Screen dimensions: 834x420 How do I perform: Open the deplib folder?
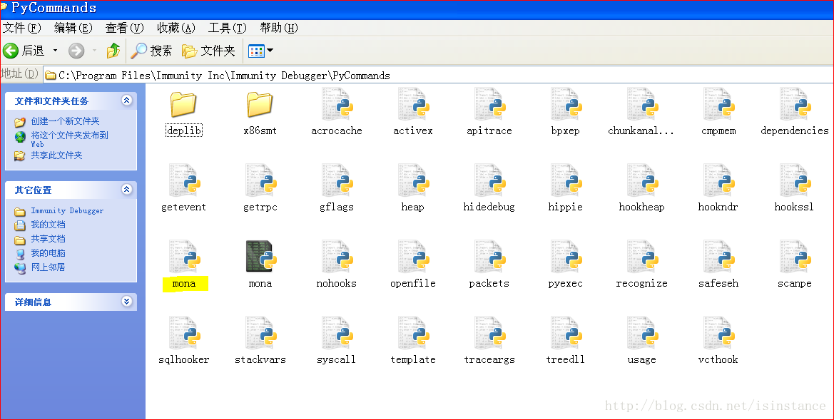coord(183,105)
